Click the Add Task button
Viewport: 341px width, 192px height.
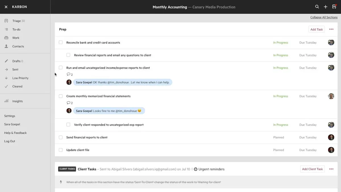click(317, 29)
